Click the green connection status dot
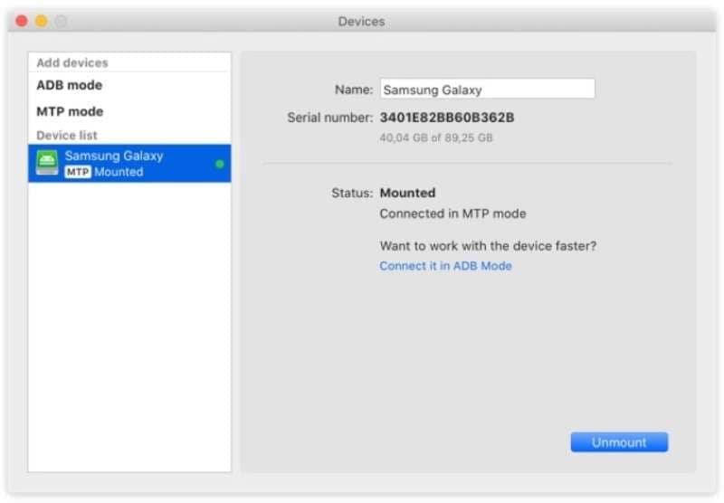The image size is (724, 503). point(219,164)
